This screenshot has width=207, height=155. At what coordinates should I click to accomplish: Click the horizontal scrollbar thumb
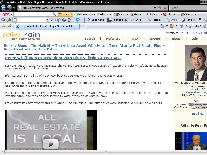(x=106, y=152)
